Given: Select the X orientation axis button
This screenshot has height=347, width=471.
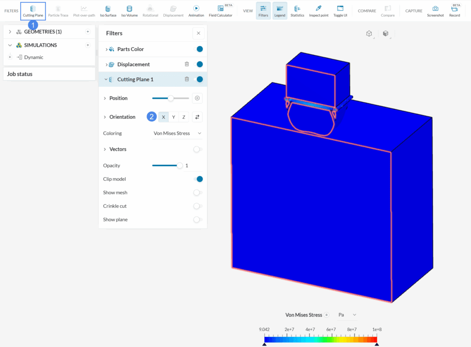Looking at the screenshot, I should click(x=163, y=117).
